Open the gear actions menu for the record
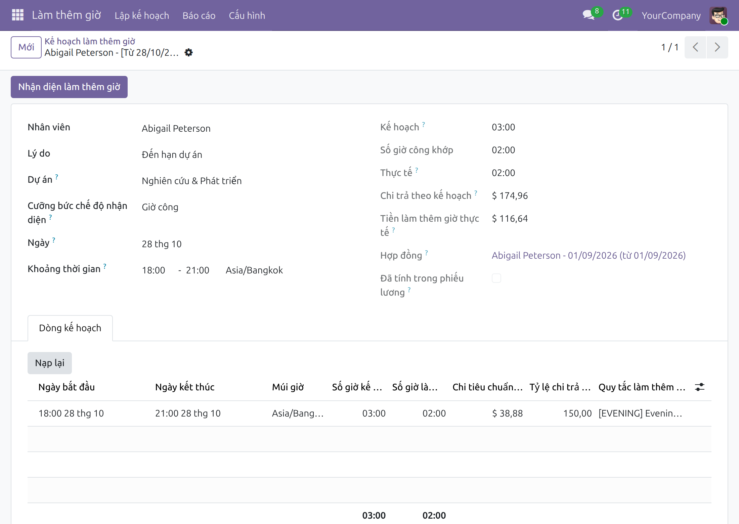Image resolution: width=739 pixels, height=524 pixels. pyautogui.click(x=189, y=52)
